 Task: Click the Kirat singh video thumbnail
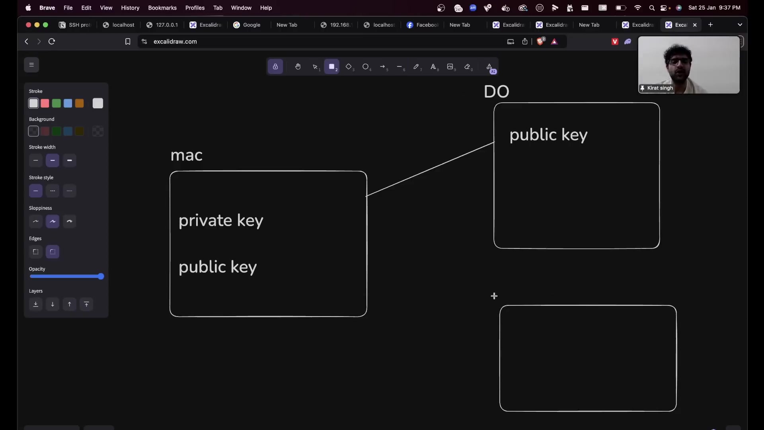[689, 65]
